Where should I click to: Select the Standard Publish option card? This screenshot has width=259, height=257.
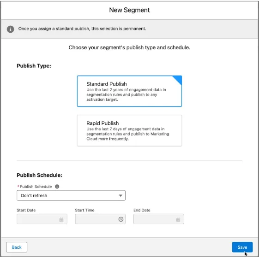point(129,91)
